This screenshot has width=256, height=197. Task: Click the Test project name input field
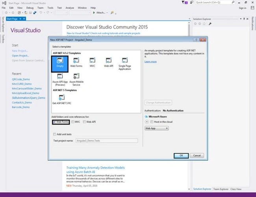(107, 141)
